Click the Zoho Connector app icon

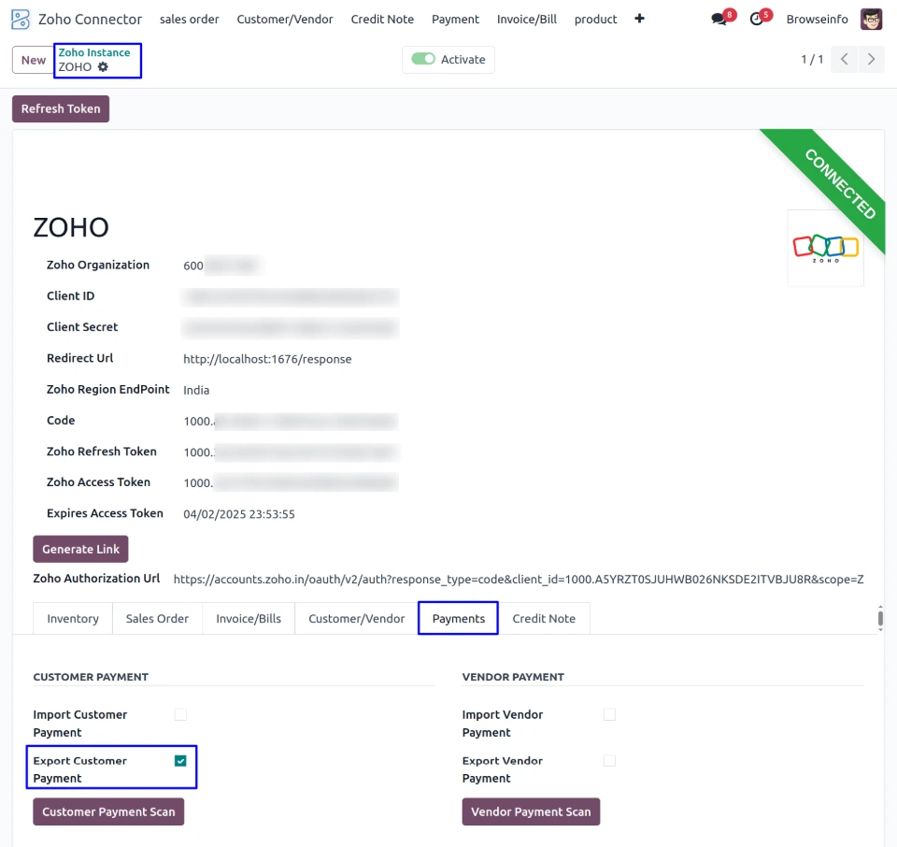point(21,19)
